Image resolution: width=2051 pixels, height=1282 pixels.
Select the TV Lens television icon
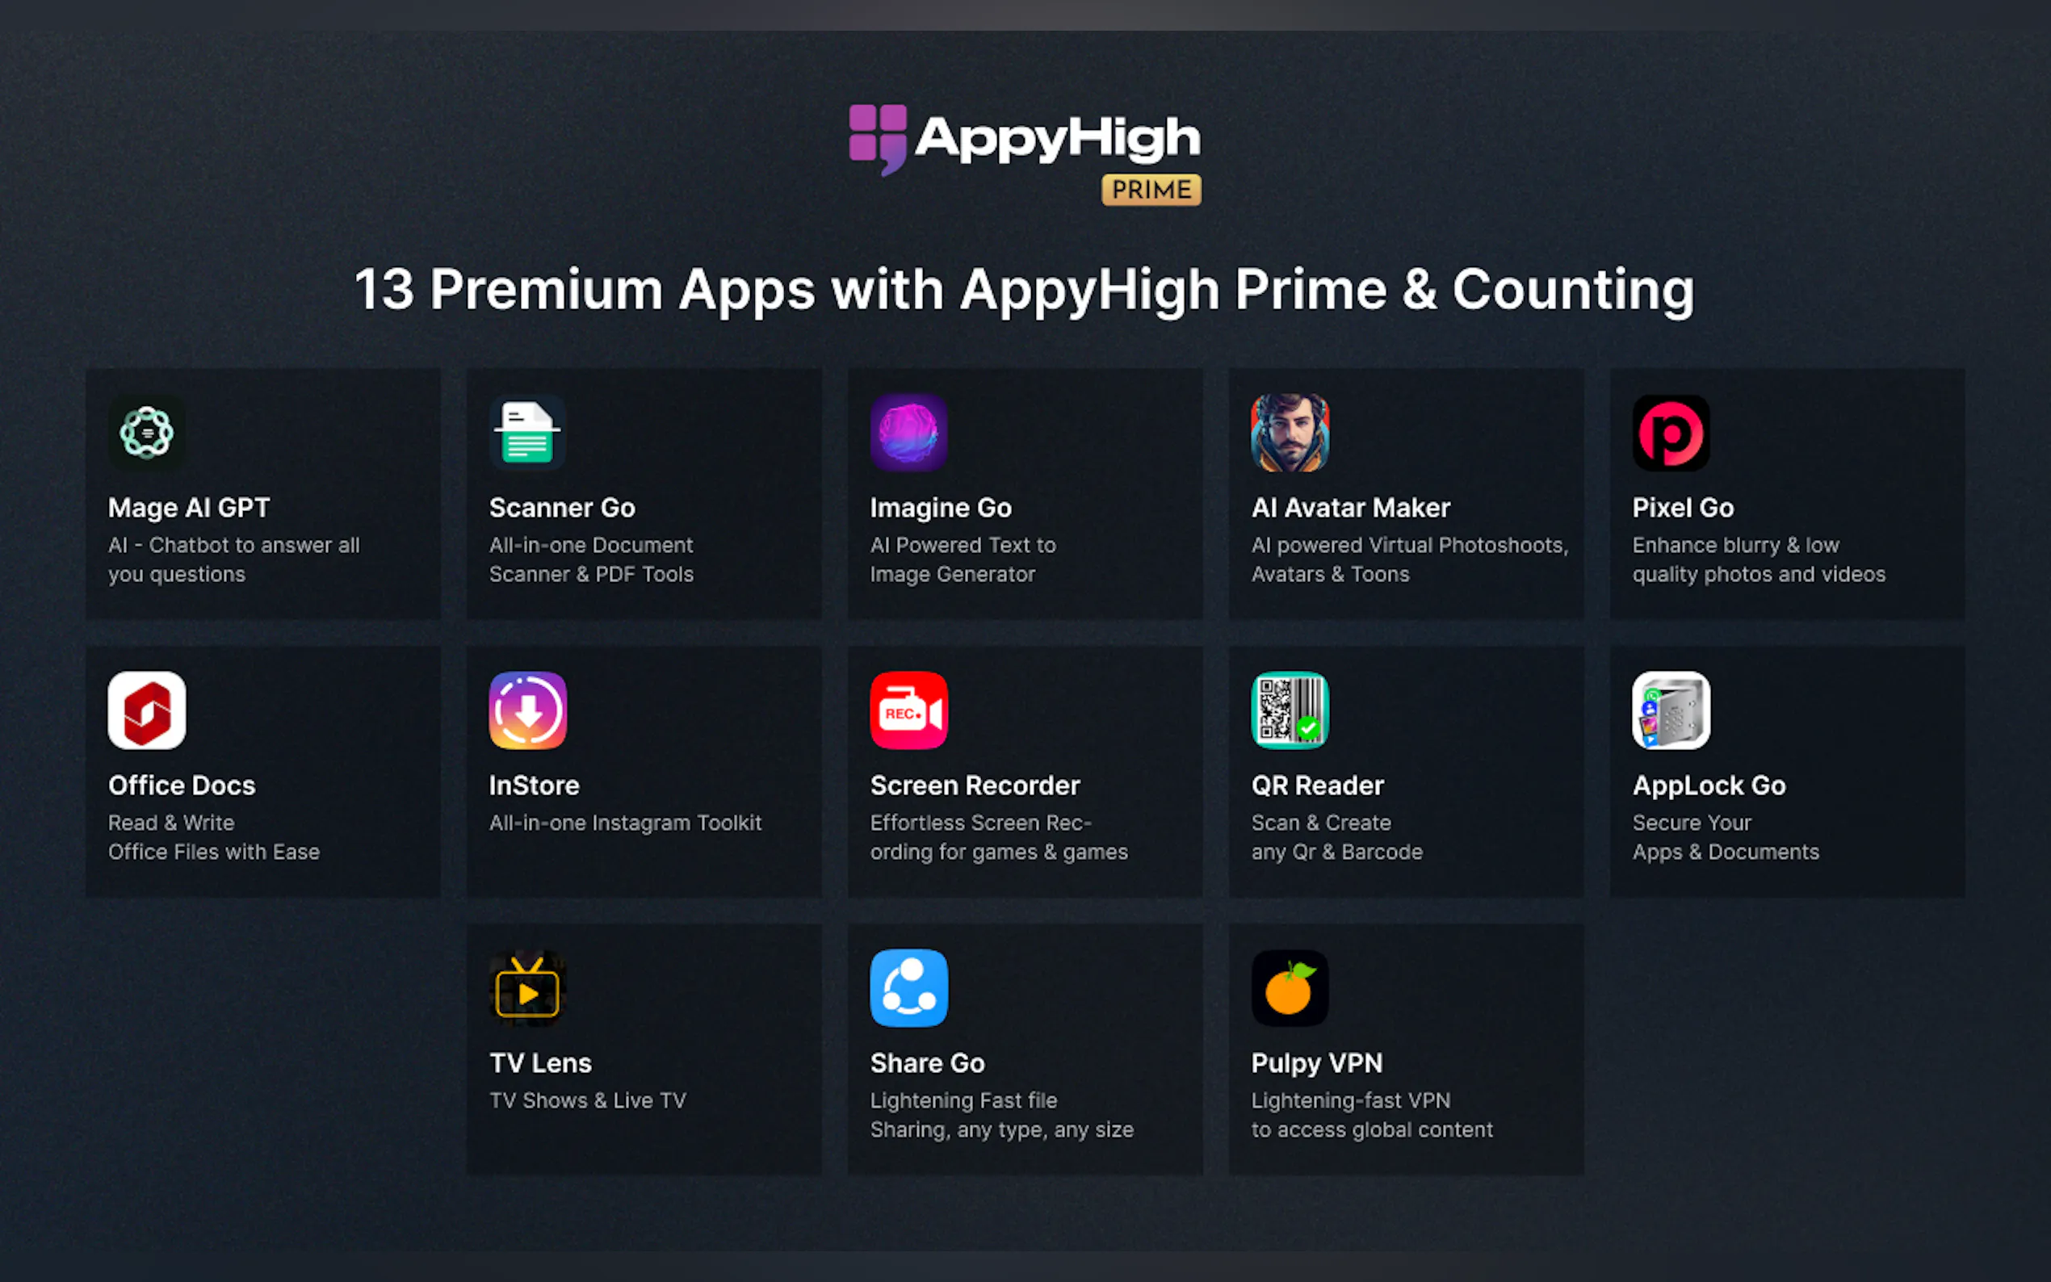(x=527, y=988)
